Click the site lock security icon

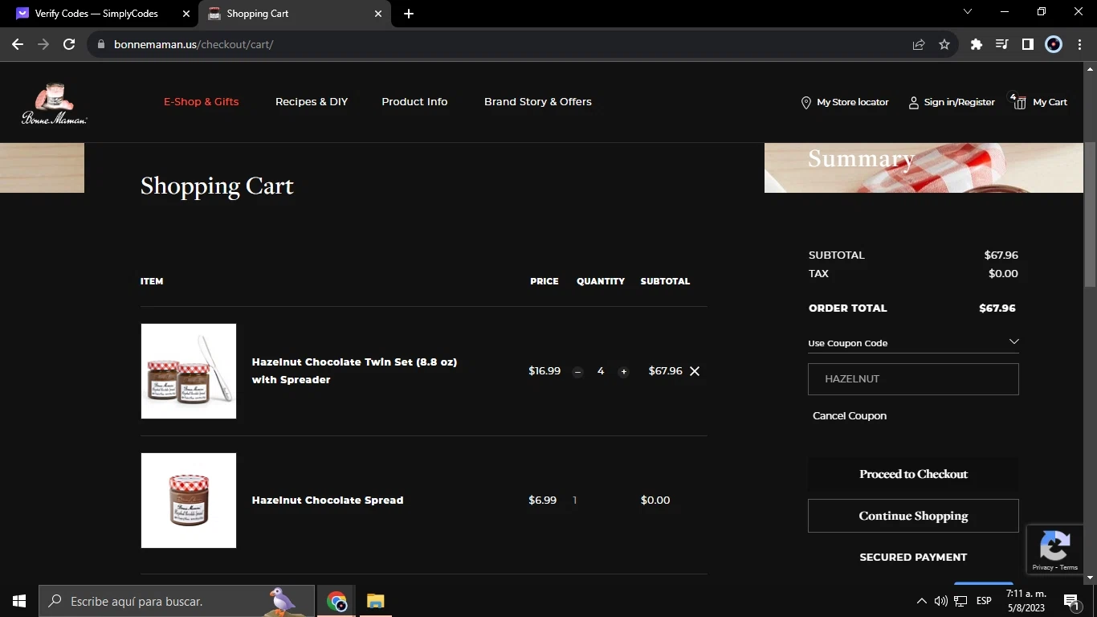click(x=101, y=44)
